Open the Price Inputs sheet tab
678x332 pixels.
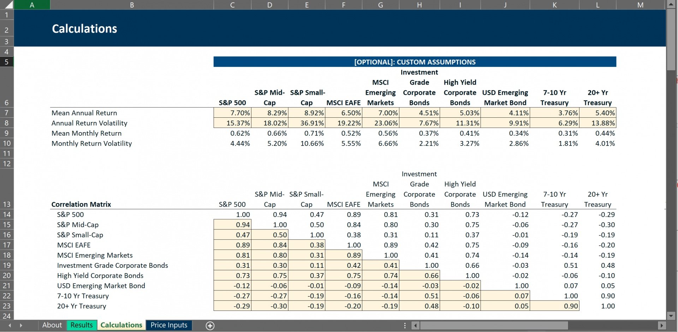click(169, 325)
